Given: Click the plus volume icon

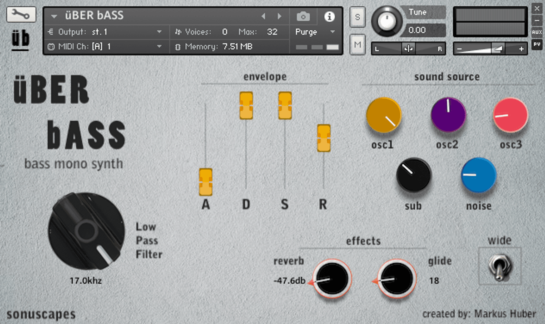Looking at the screenshot, I should coord(521,49).
